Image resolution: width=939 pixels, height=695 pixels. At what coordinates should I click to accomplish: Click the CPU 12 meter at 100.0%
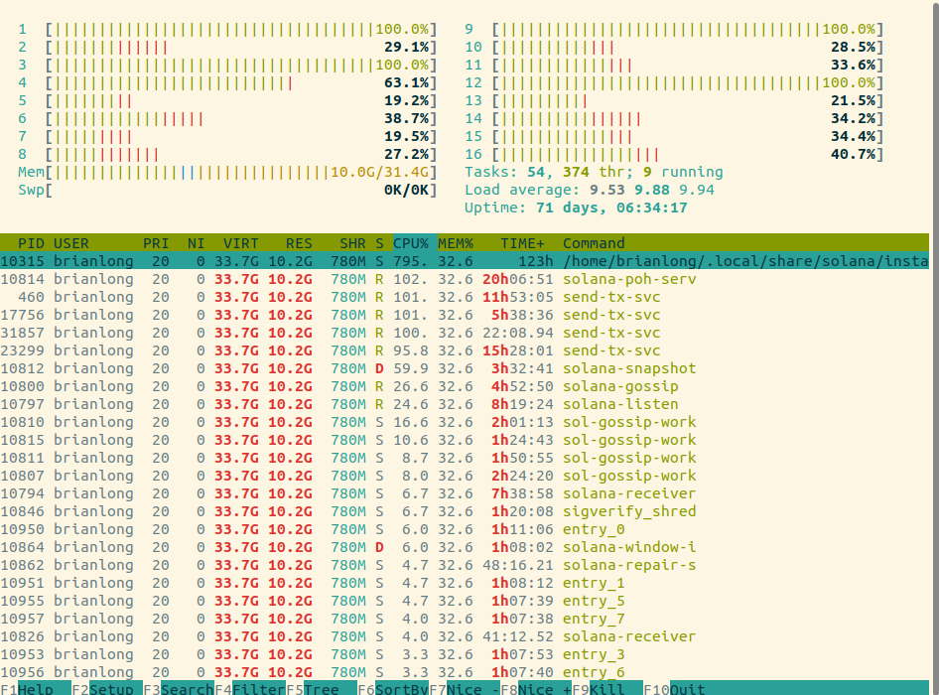click(x=674, y=82)
